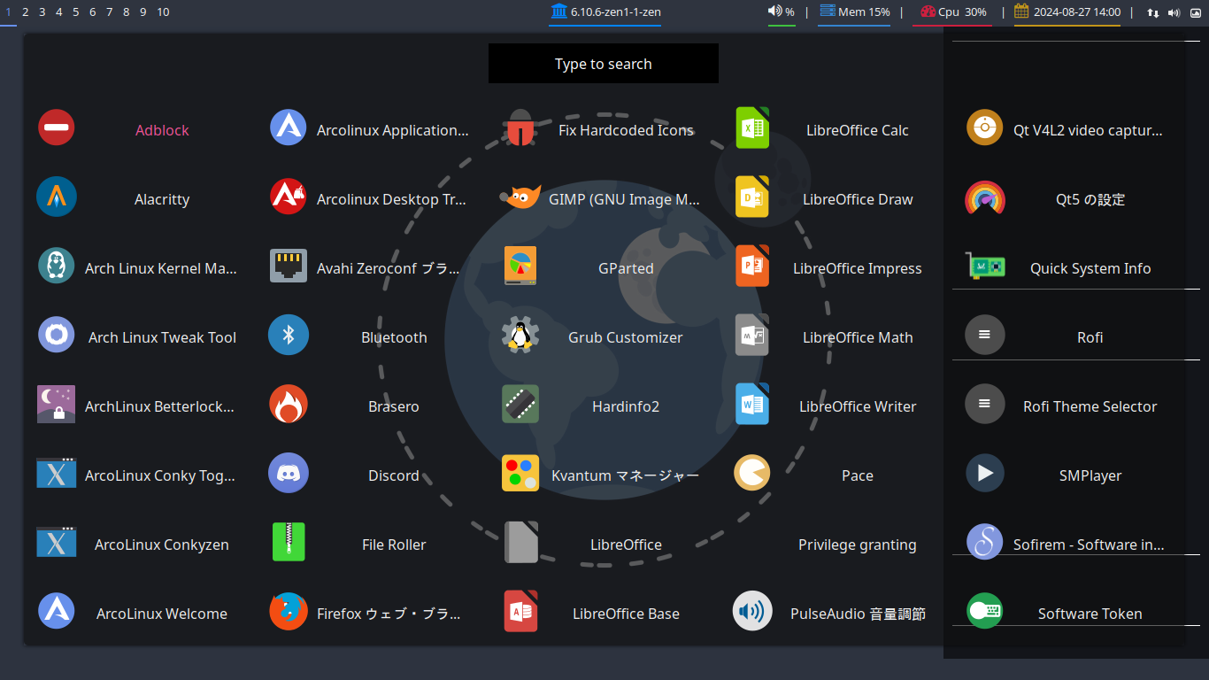This screenshot has height=680, width=1209.
Task: Click the Hardinfo2 chip icon
Action: [520, 404]
